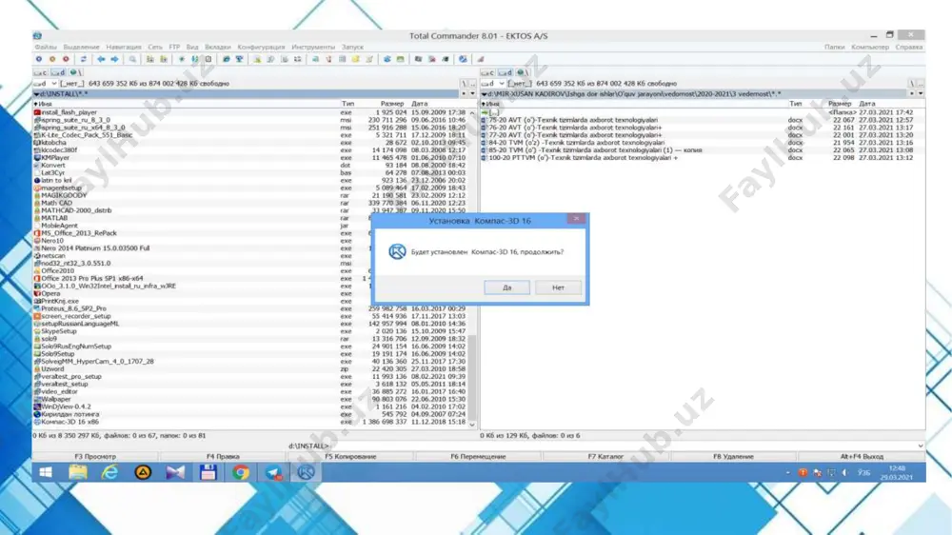Open File Explorer from the taskbar

click(78, 472)
